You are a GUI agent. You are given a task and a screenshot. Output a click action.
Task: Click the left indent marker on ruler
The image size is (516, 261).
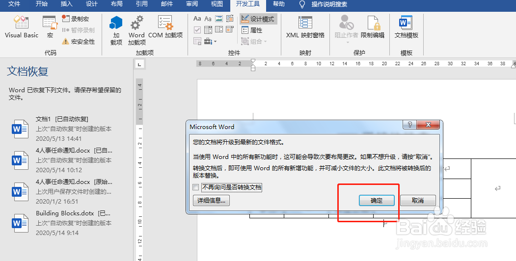point(253,68)
